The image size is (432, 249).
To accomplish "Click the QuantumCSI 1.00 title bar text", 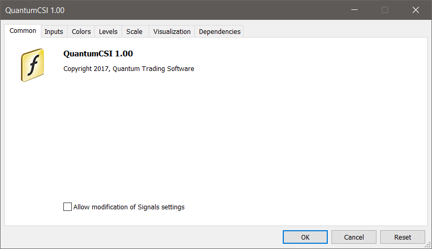I will 35,10.
